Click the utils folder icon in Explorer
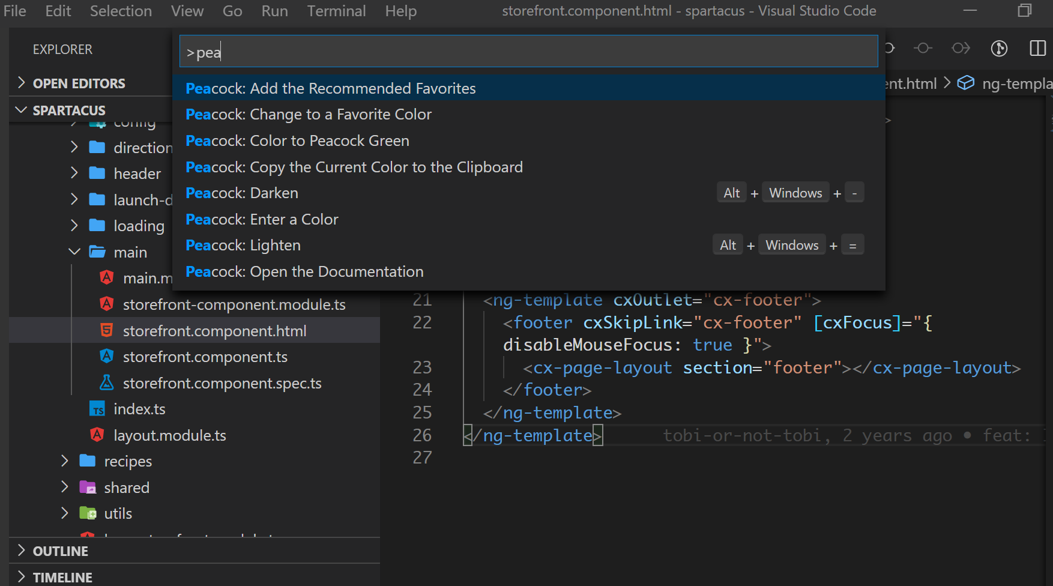This screenshot has width=1053, height=586. (87, 513)
